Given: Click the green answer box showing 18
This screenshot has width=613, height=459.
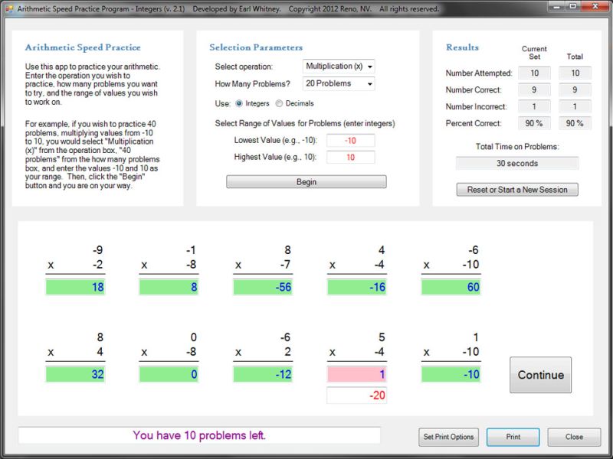Looking at the screenshot, I should click(x=74, y=288).
